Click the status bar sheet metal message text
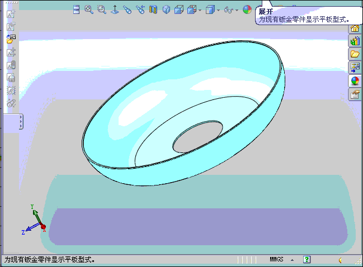Screen dimensions: 363x267 point(50,260)
